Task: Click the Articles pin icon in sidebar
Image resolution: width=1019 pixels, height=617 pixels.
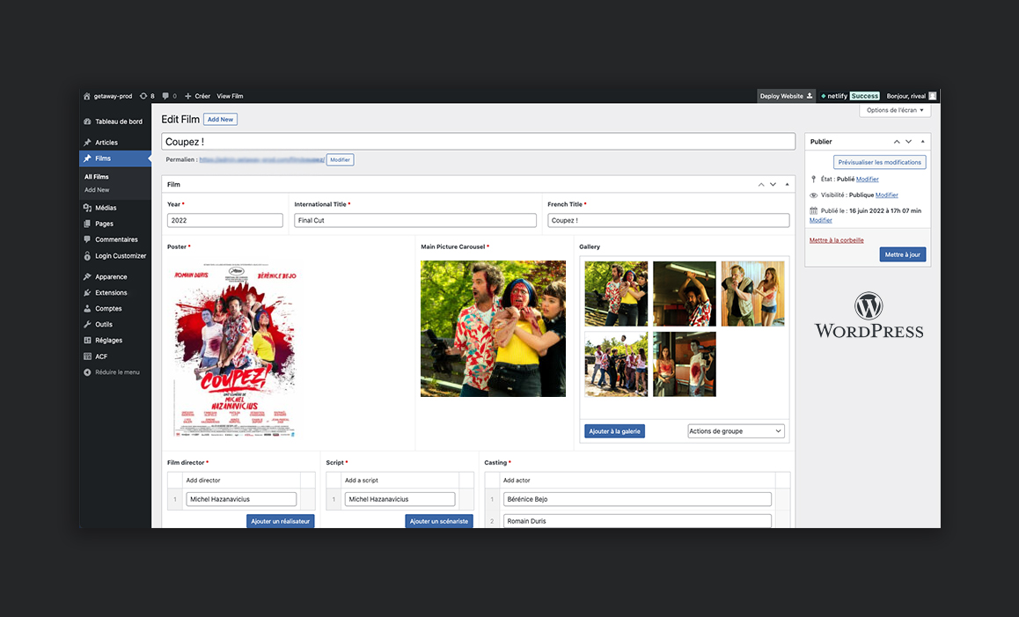Action: [x=87, y=143]
